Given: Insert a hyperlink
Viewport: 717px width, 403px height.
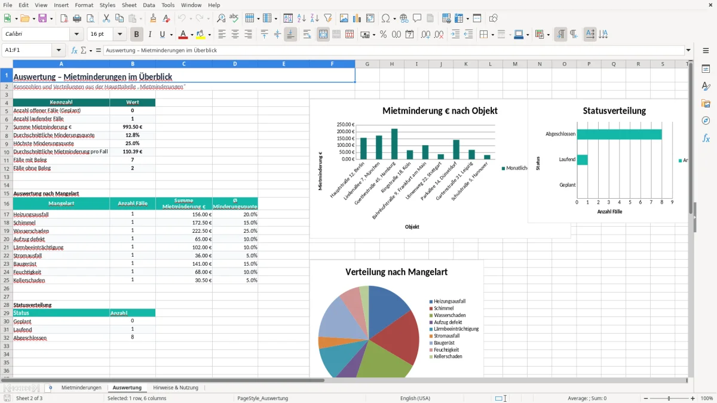Looking at the screenshot, I should 404,19.
